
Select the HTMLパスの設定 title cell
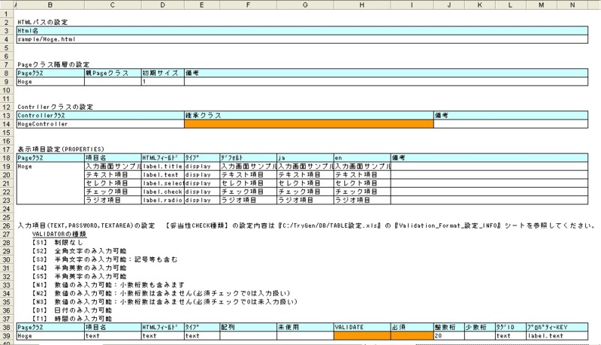(x=43, y=23)
